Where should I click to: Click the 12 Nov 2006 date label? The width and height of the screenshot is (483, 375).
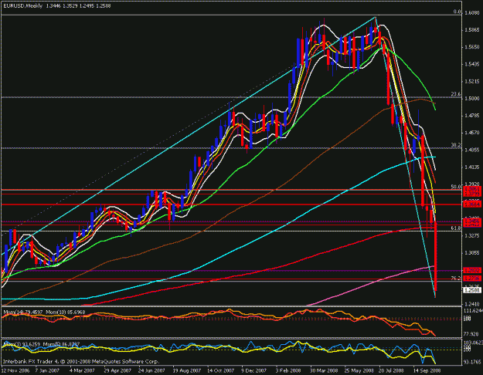click(15, 370)
